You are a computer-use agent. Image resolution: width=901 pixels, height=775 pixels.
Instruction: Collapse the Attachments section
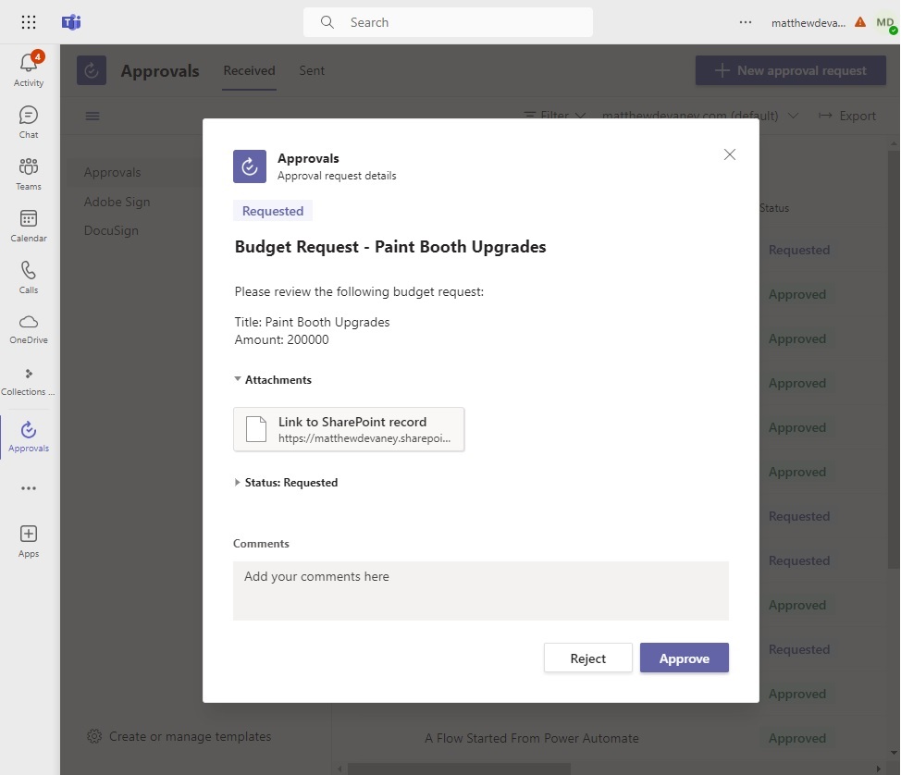tap(273, 380)
